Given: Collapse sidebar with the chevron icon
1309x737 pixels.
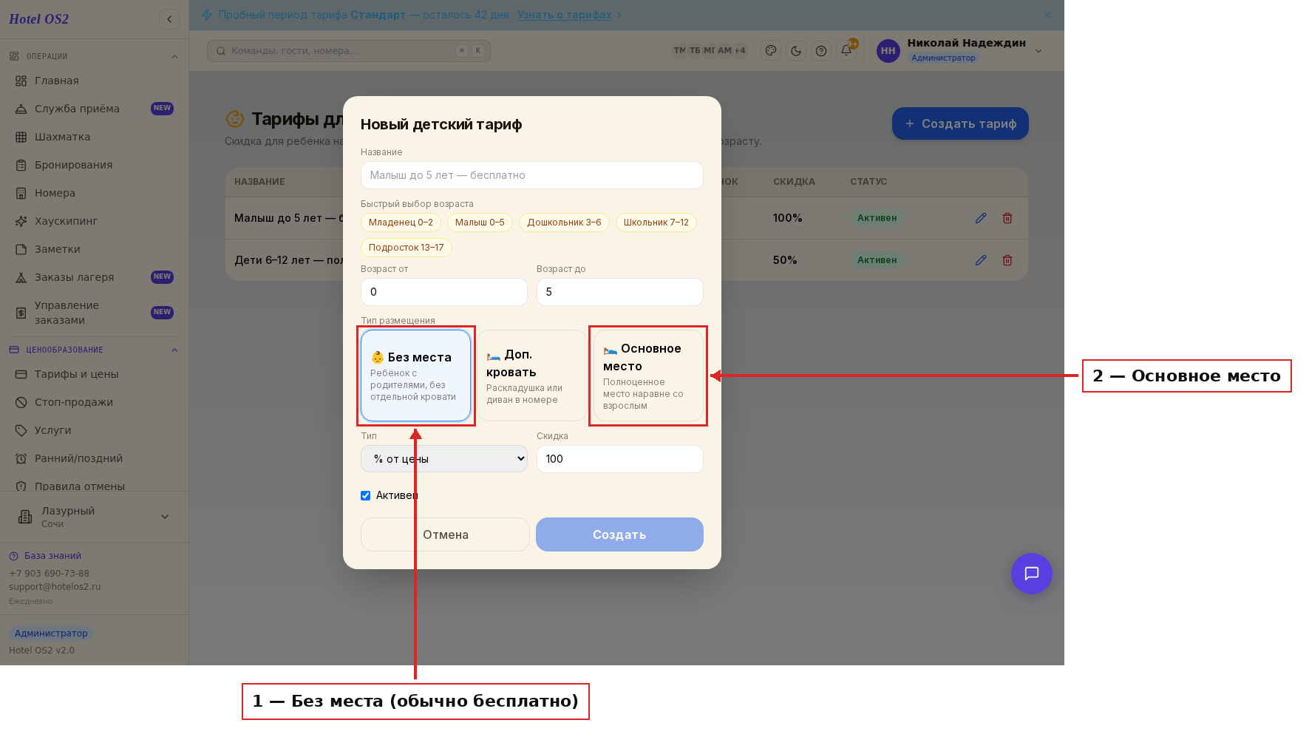Looking at the screenshot, I should point(169,19).
